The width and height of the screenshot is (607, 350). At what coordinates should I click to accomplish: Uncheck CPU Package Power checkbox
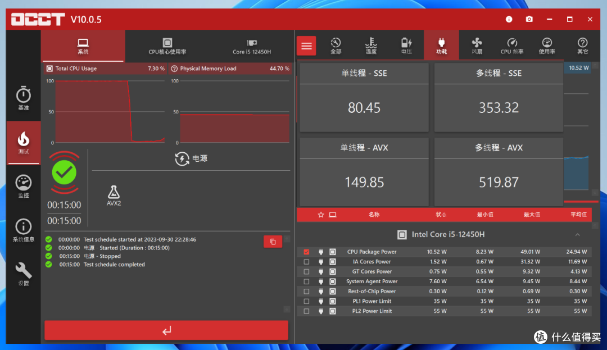pos(307,252)
